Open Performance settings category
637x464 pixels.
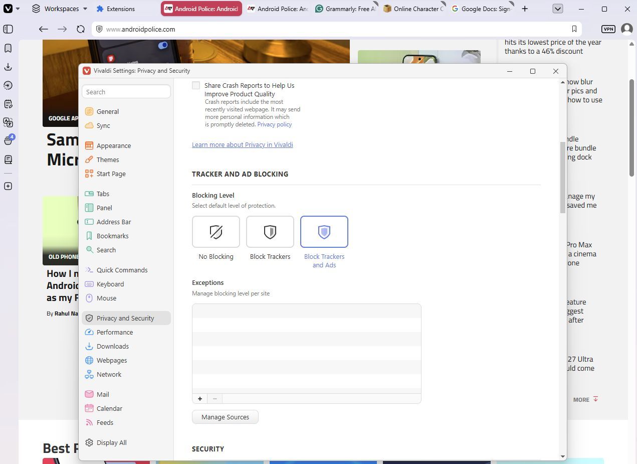point(126,332)
